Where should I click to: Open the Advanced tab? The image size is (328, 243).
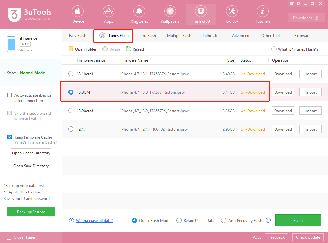(x=240, y=36)
